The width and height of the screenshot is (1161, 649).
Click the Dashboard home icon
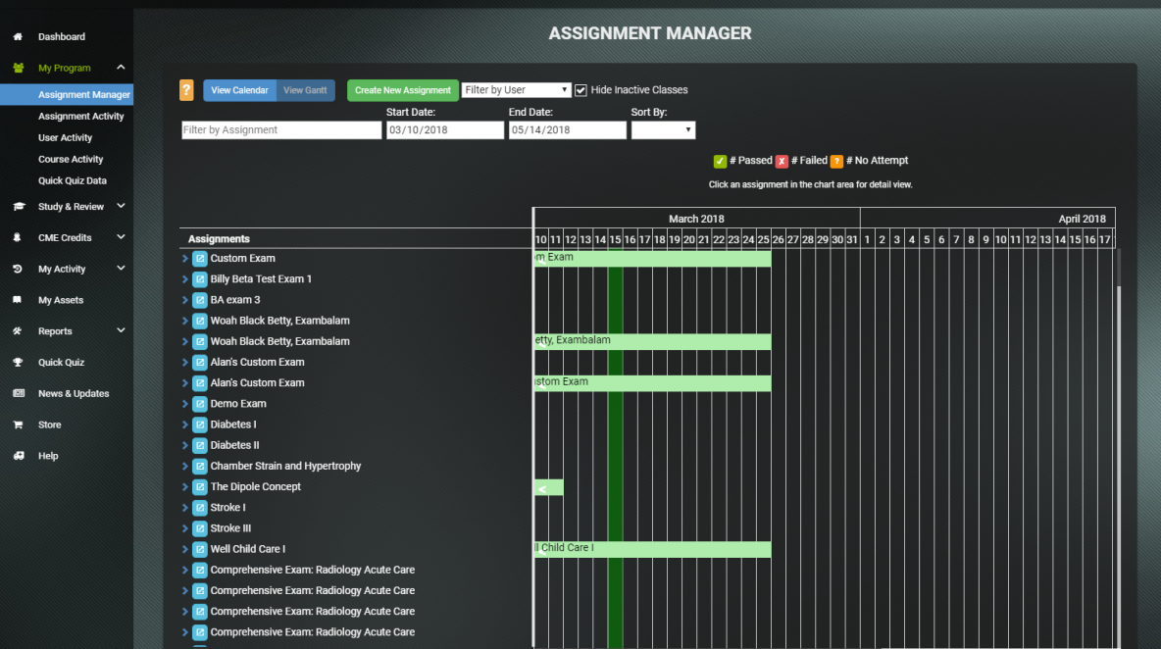point(18,36)
